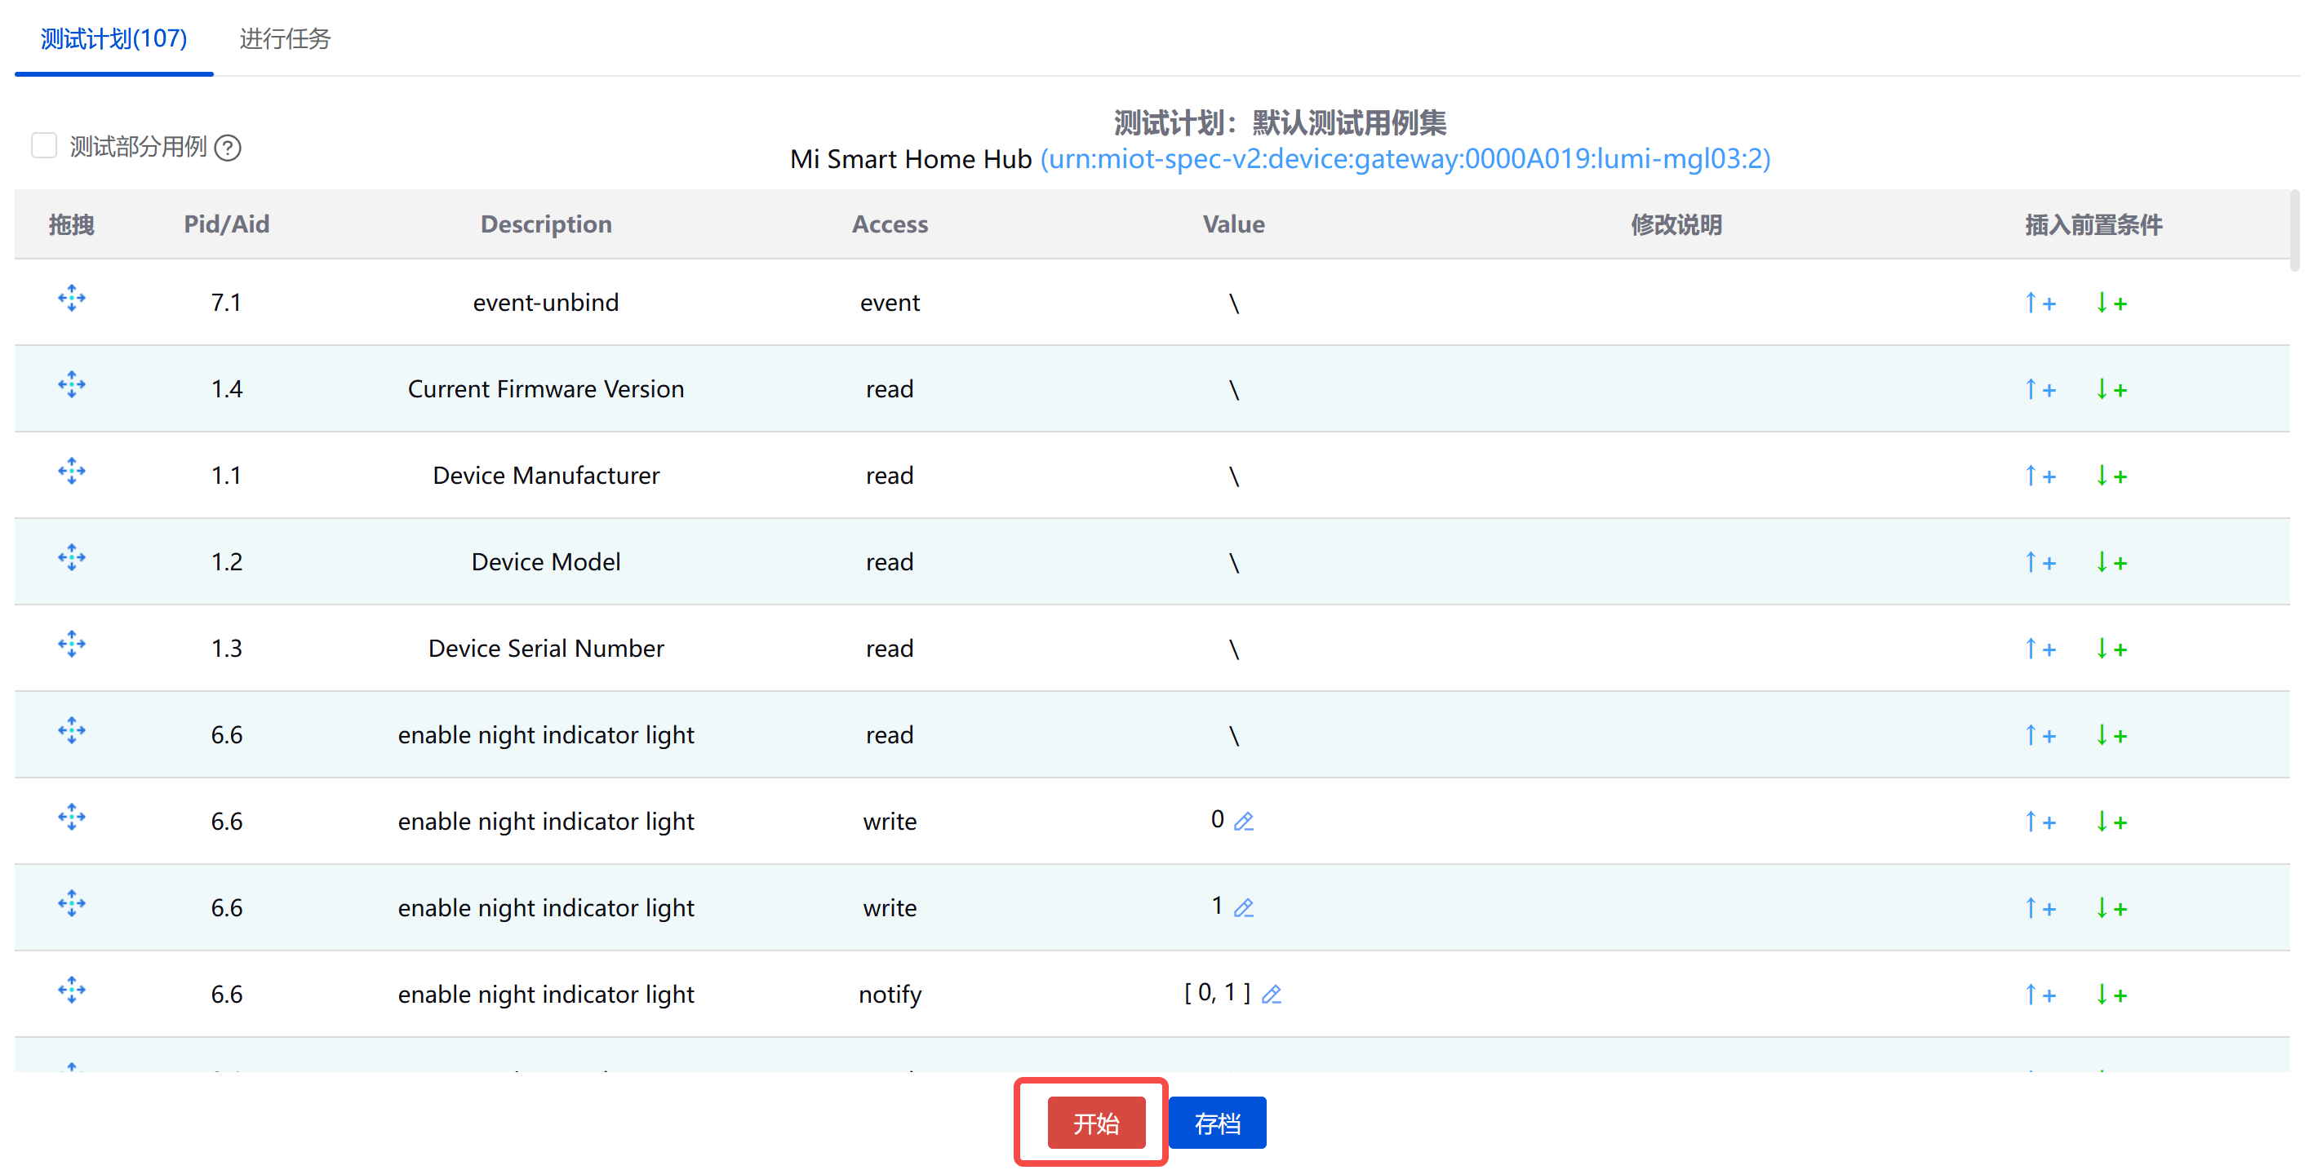Insert precondition above write value 1 row
The image size is (2313, 1170).
tap(2039, 909)
